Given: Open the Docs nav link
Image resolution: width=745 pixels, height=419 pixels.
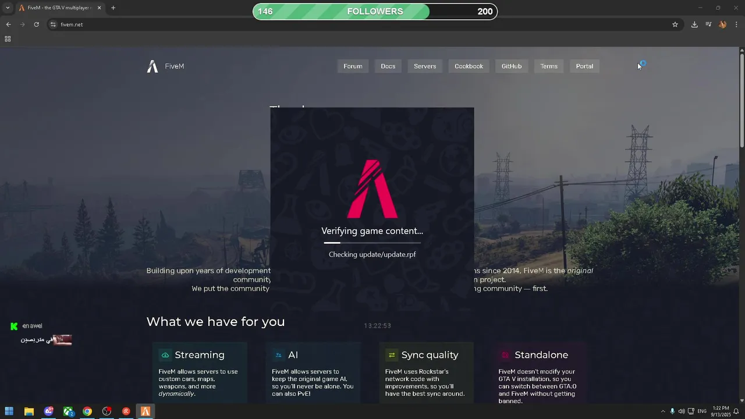Looking at the screenshot, I should (388, 66).
